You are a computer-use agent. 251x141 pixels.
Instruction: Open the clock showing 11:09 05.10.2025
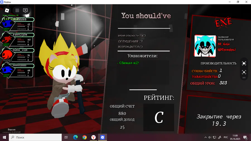point(235,137)
